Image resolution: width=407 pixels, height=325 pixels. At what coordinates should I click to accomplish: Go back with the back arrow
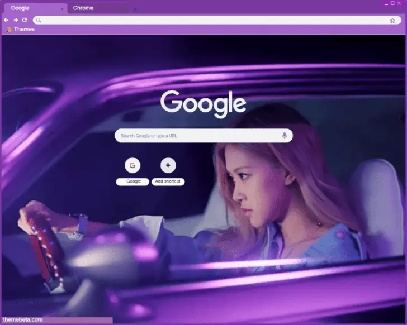(6, 20)
